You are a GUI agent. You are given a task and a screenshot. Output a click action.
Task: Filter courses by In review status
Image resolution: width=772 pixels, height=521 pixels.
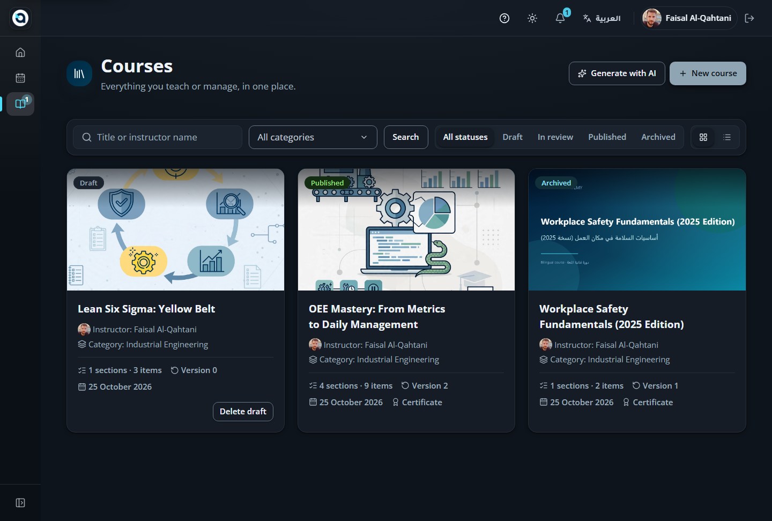click(555, 137)
